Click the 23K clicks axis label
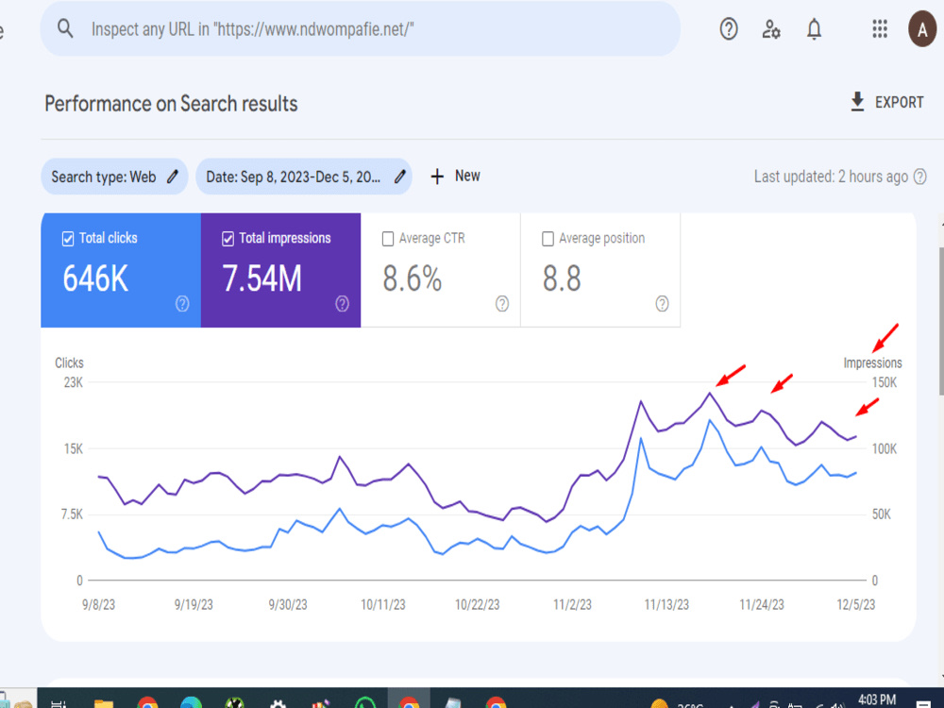The height and width of the screenshot is (708, 944). click(x=74, y=382)
